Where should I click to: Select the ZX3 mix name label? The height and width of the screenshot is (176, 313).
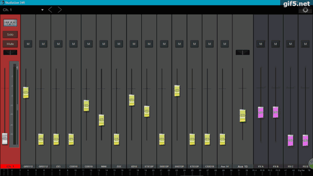click(x=119, y=166)
